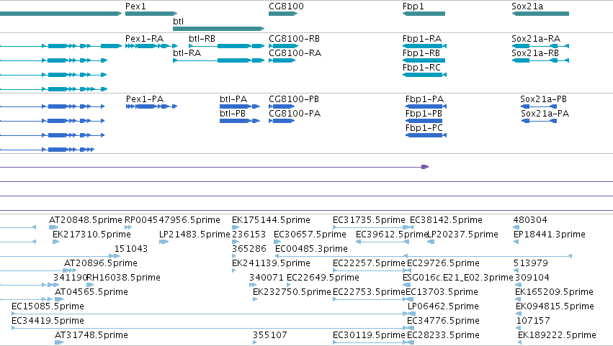Select the Pex1 gene bar
Image resolution: width=613 pixels, height=346 pixels.
(151, 14)
